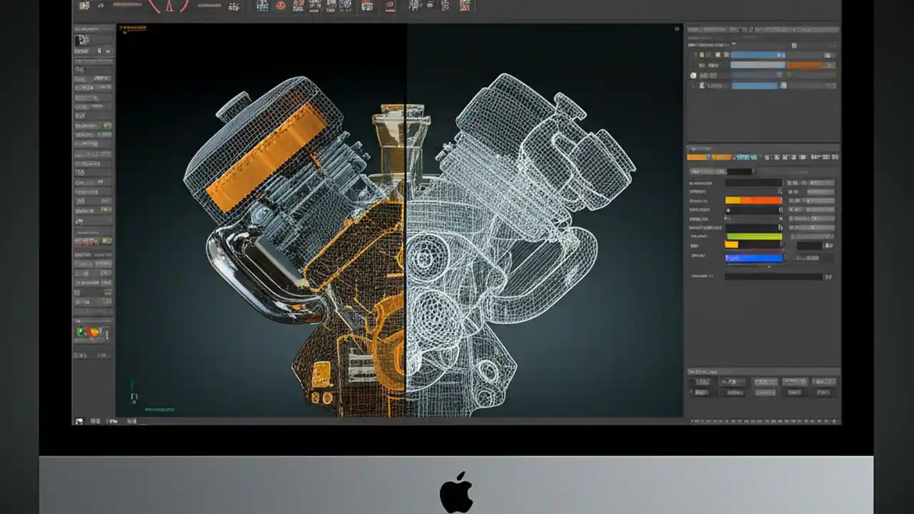The width and height of the screenshot is (914, 514).
Task: Open the dark dropdown below the material preview strip
Action: 740,171
